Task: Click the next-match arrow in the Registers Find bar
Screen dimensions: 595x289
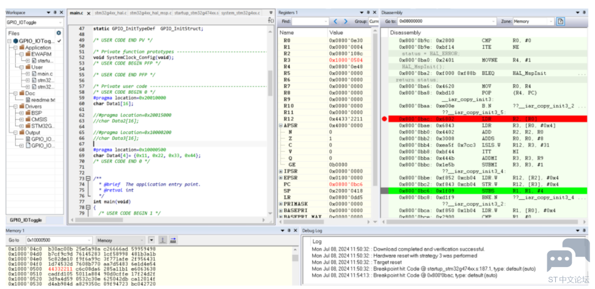Action: [345, 21]
